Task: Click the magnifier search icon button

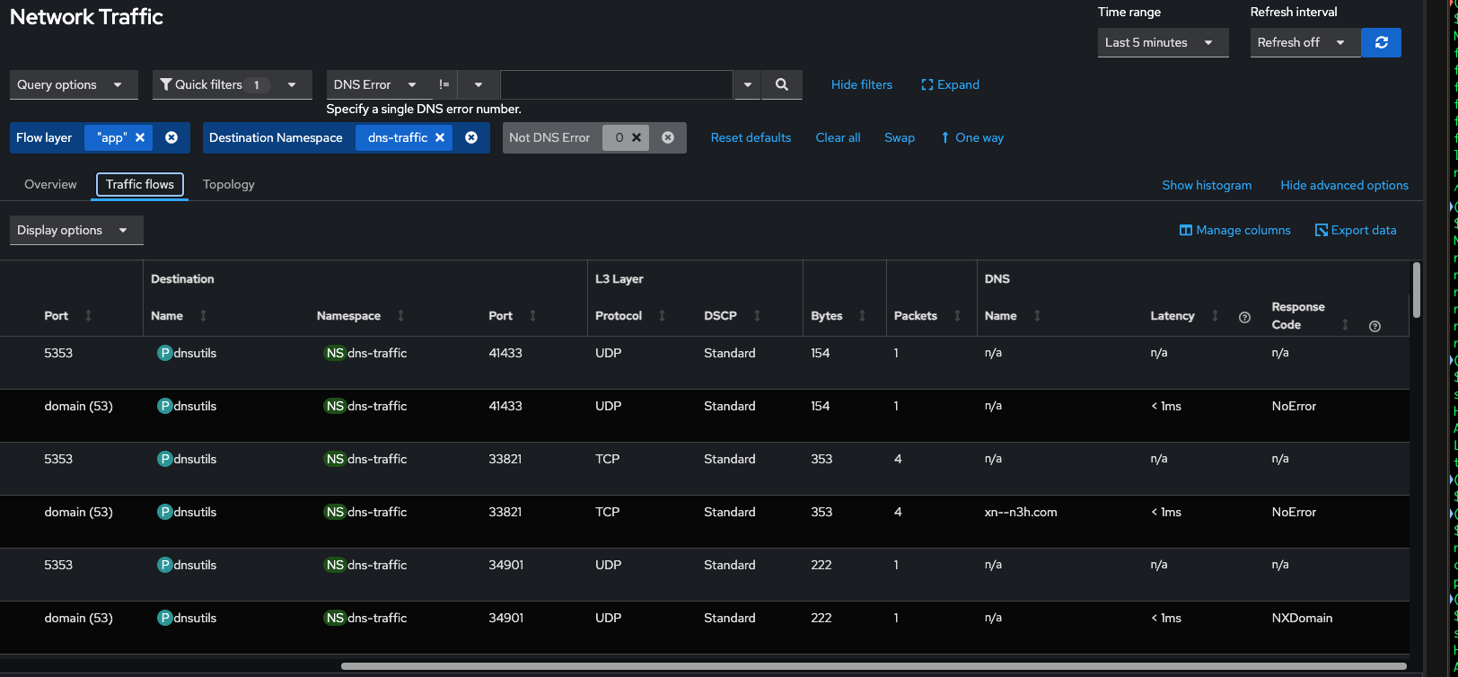Action: pyautogui.click(x=781, y=84)
